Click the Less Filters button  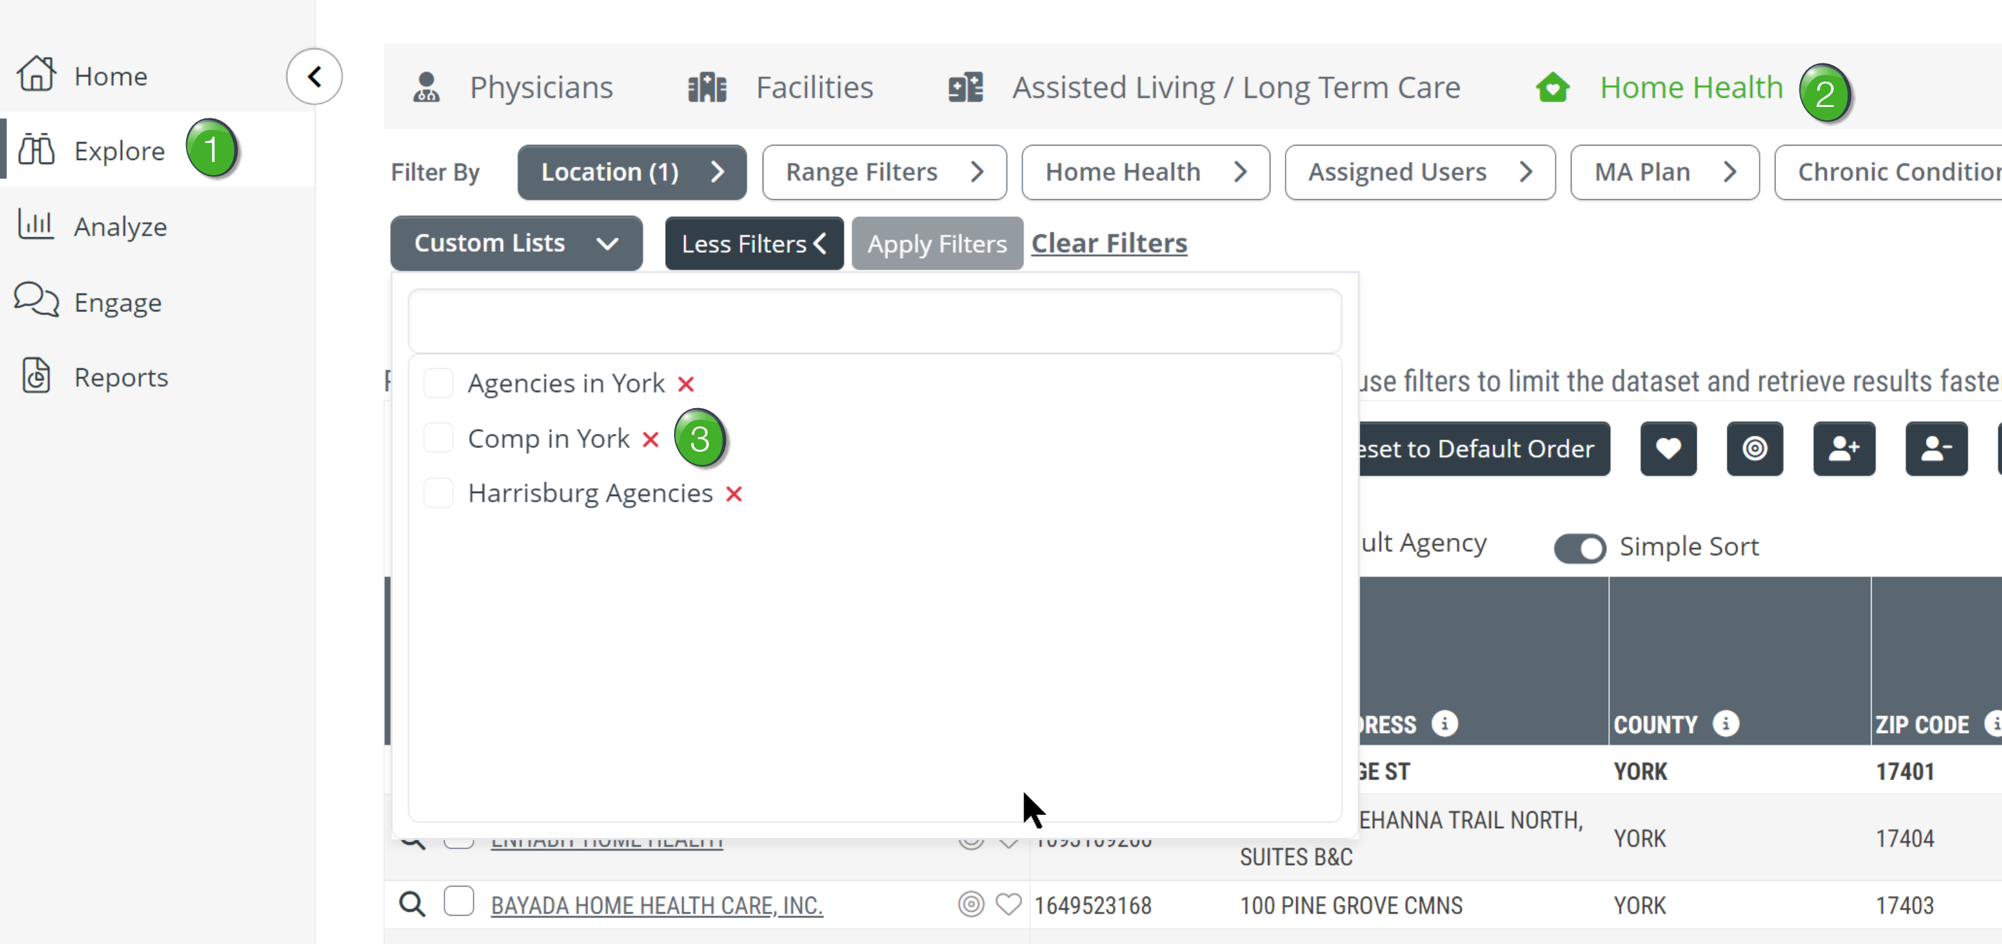(754, 243)
